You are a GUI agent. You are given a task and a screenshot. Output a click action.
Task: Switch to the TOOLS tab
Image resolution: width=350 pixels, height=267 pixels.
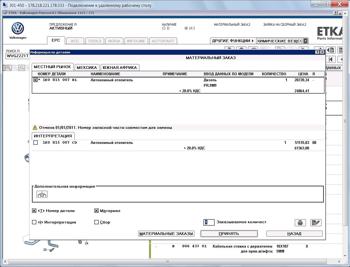tap(95, 41)
